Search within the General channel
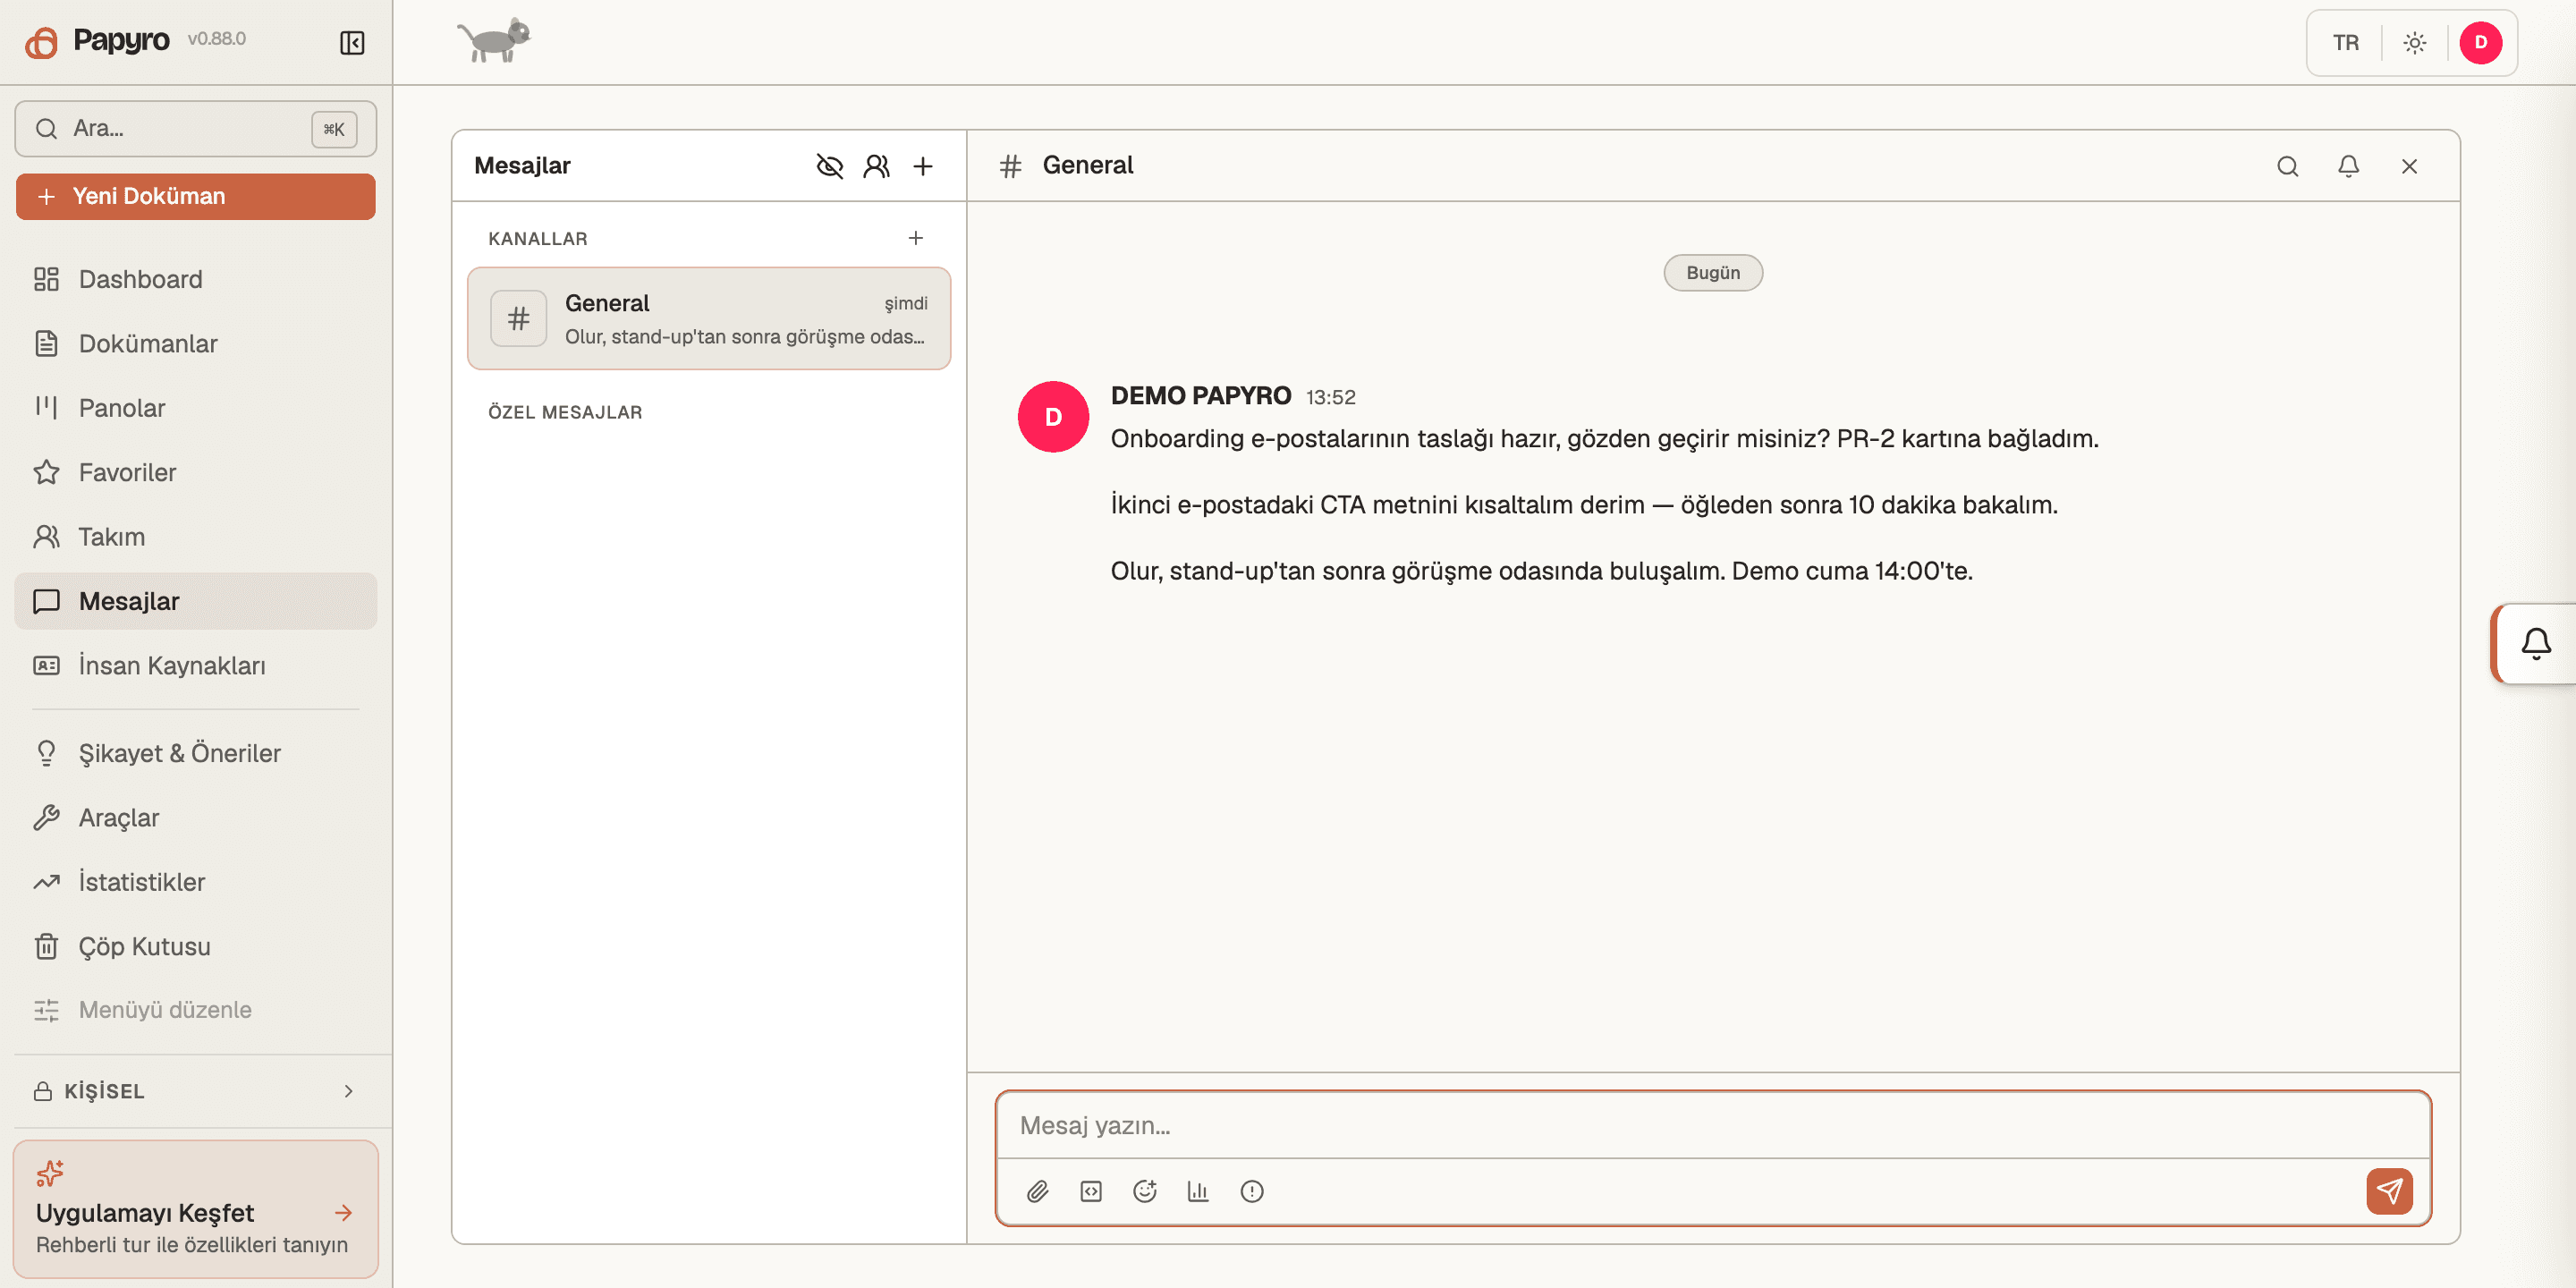The height and width of the screenshot is (1288, 2576). coord(2287,166)
